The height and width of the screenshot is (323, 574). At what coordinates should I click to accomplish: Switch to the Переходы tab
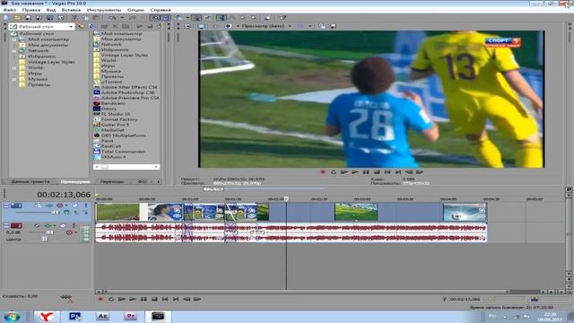(x=112, y=181)
